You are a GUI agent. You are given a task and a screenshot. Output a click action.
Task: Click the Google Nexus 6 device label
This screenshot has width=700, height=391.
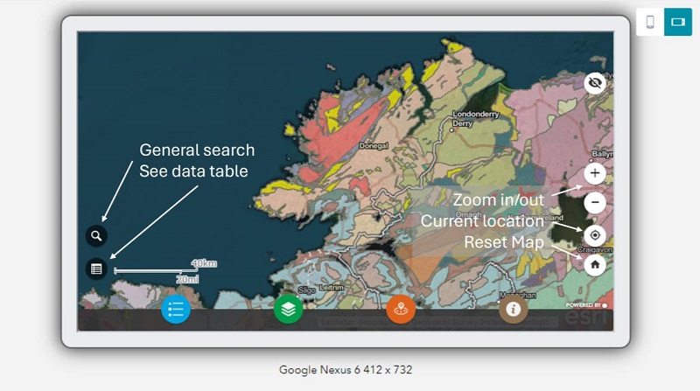pyautogui.click(x=346, y=370)
